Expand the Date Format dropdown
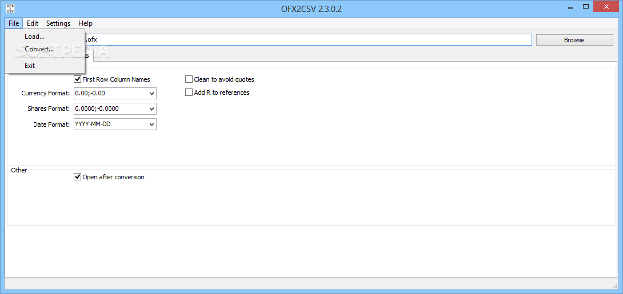The height and width of the screenshot is (294, 623). coord(151,124)
